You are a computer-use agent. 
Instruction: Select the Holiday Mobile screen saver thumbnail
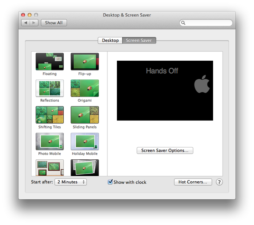point(85,141)
